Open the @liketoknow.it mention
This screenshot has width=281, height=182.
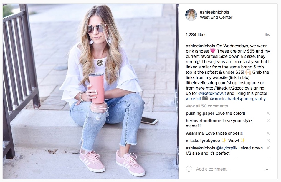tap(212, 93)
